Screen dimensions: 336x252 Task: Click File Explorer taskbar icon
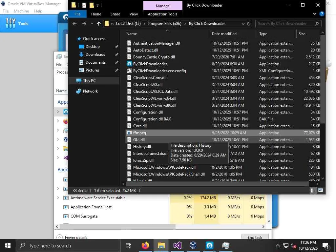pyautogui.click(x=161, y=245)
